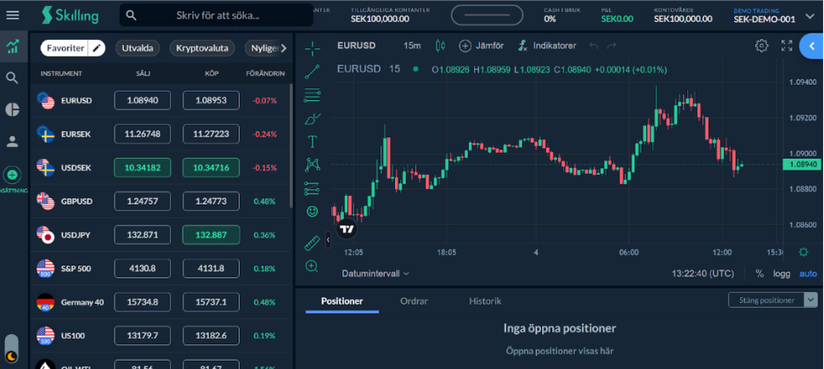Image resolution: width=824 pixels, height=369 pixels.
Task: Open the emoji icons tool
Action: pos(312,211)
